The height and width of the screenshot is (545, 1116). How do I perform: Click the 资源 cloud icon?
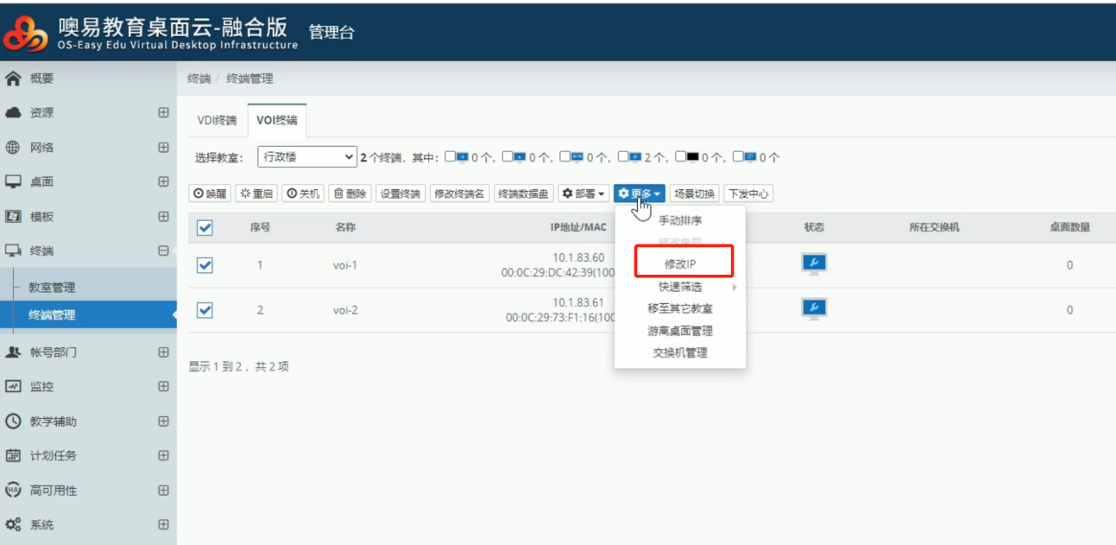13,113
